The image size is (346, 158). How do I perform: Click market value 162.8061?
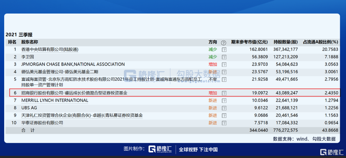258,50
